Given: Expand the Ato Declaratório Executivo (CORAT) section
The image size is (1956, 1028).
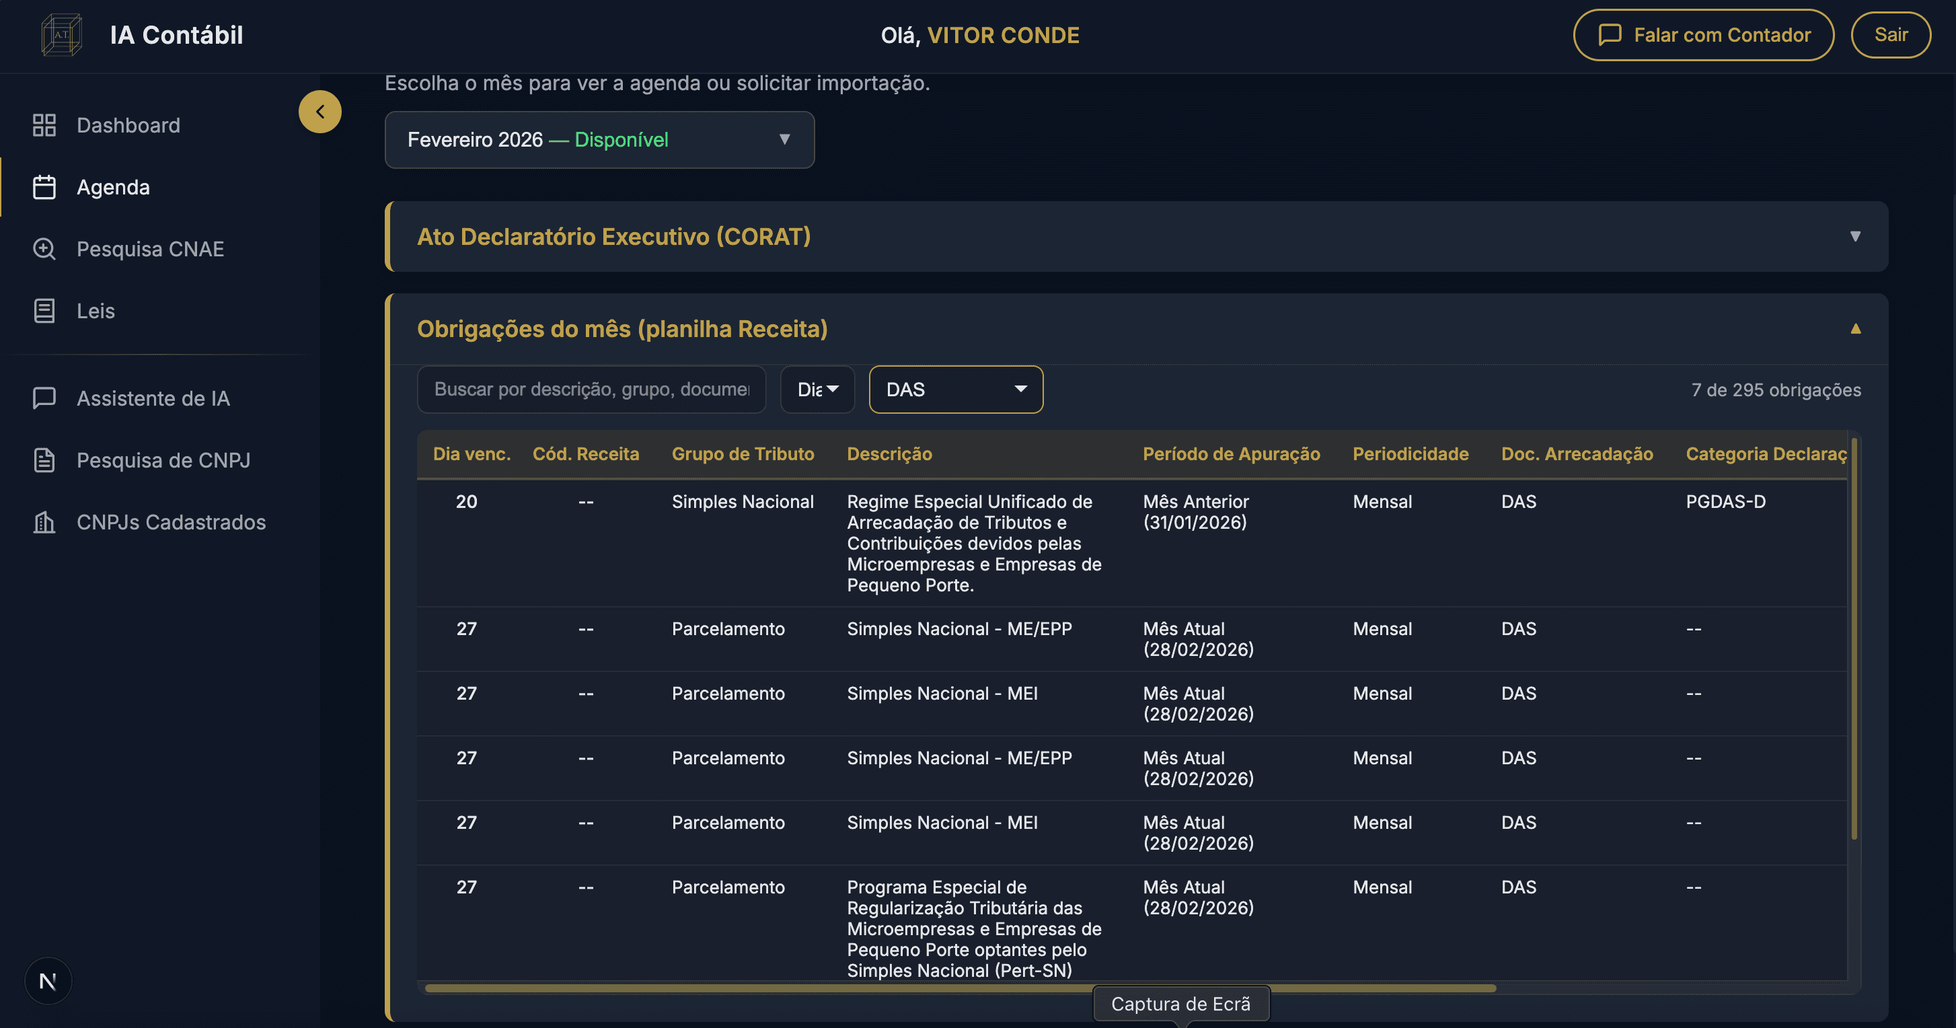Looking at the screenshot, I should tap(1136, 237).
